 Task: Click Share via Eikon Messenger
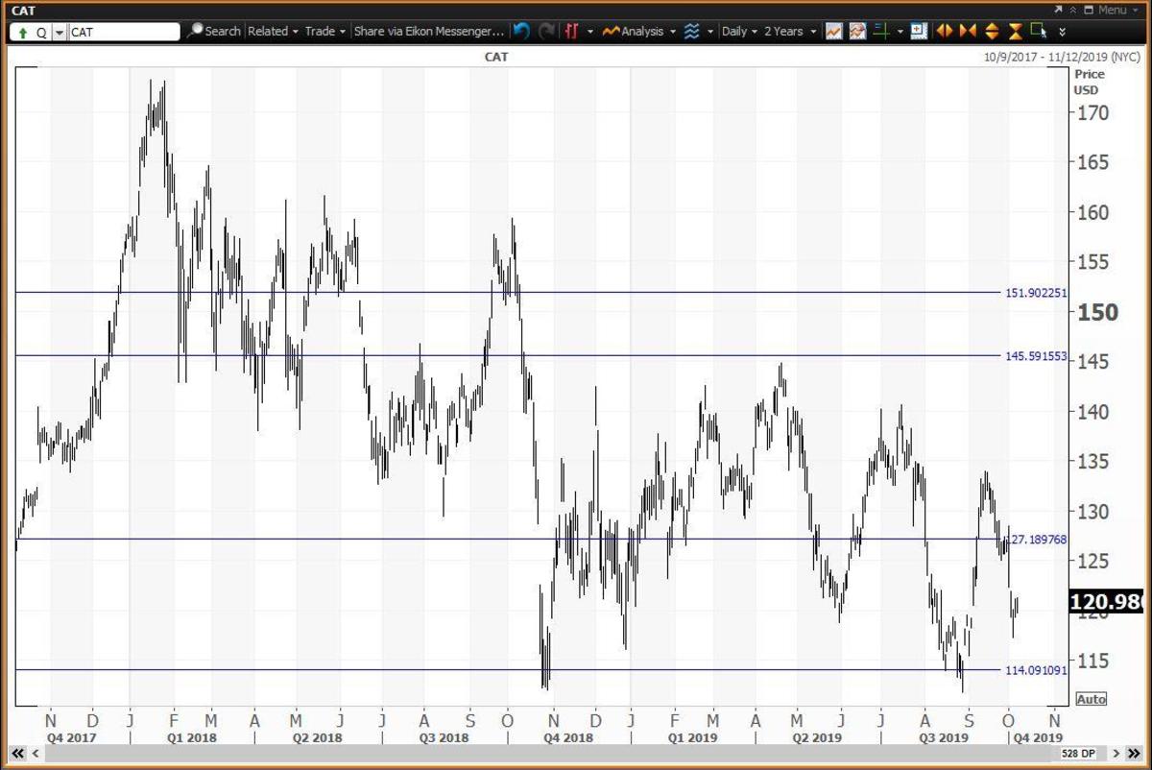pyautogui.click(x=428, y=32)
